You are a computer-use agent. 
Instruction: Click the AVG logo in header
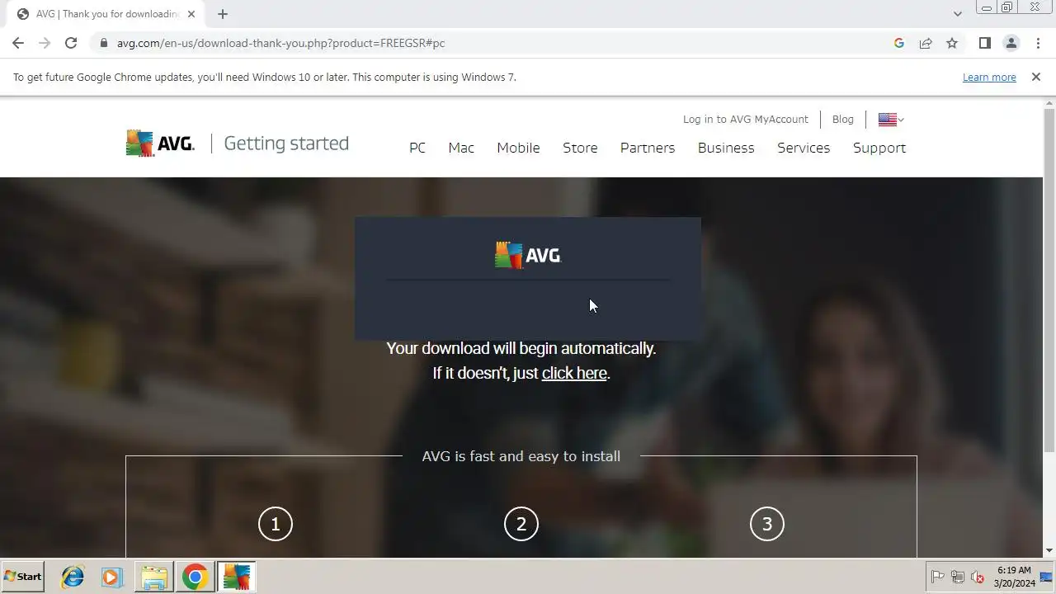[160, 143]
